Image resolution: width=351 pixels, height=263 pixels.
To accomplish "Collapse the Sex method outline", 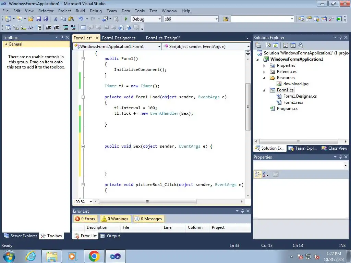I will (x=83, y=146).
